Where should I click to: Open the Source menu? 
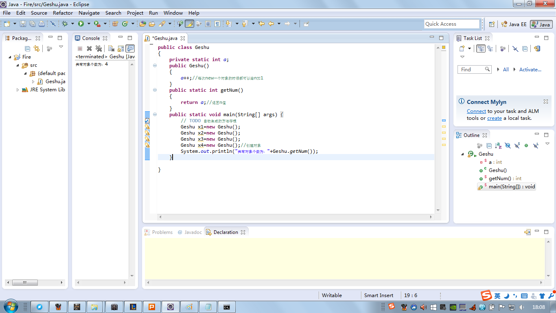pyautogui.click(x=39, y=13)
